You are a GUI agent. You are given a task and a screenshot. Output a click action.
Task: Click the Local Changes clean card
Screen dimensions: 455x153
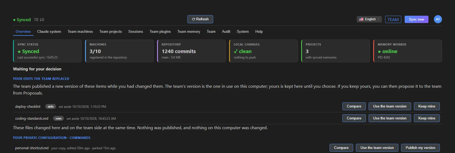click(x=264, y=51)
